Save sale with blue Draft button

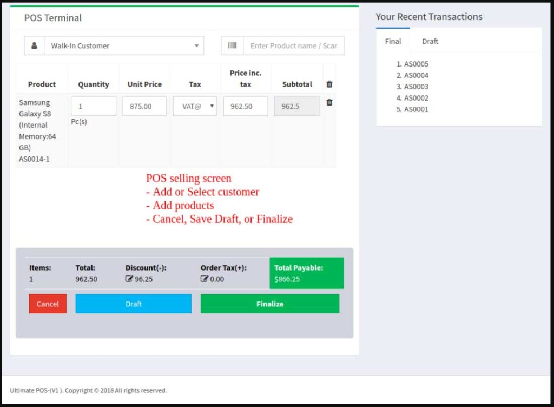(133, 304)
